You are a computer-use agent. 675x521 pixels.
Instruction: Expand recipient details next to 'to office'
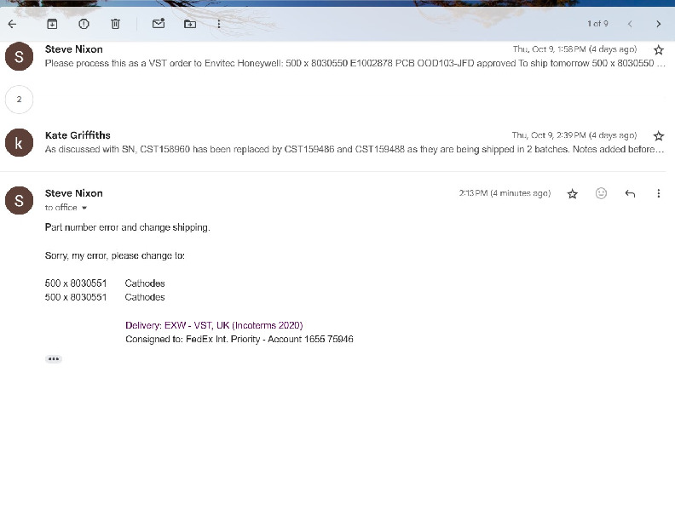pos(84,209)
